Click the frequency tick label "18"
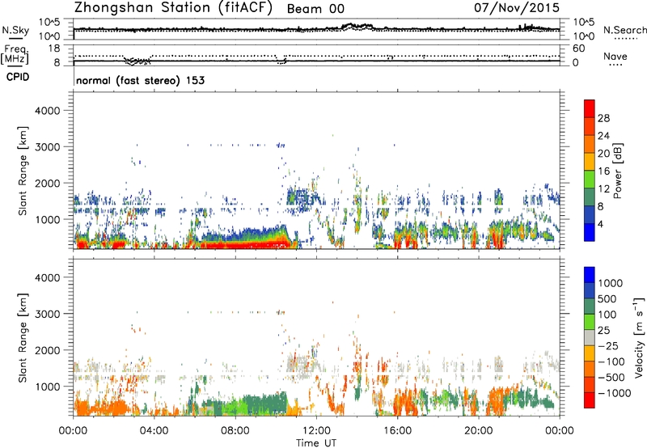This screenshot has height=448, width=647. [54, 49]
